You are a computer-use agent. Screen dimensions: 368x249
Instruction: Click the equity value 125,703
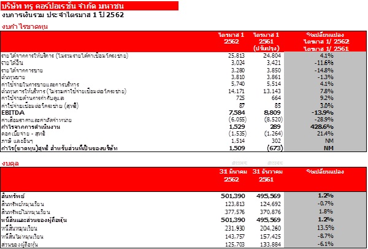(x=235, y=245)
